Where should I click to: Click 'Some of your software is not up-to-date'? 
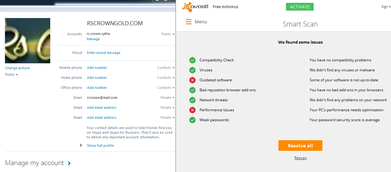pyautogui.click(x=344, y=80)
